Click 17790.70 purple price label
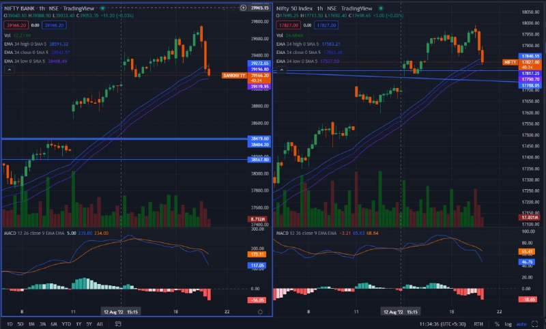This screenshot has width=546, height=329. 530,80
